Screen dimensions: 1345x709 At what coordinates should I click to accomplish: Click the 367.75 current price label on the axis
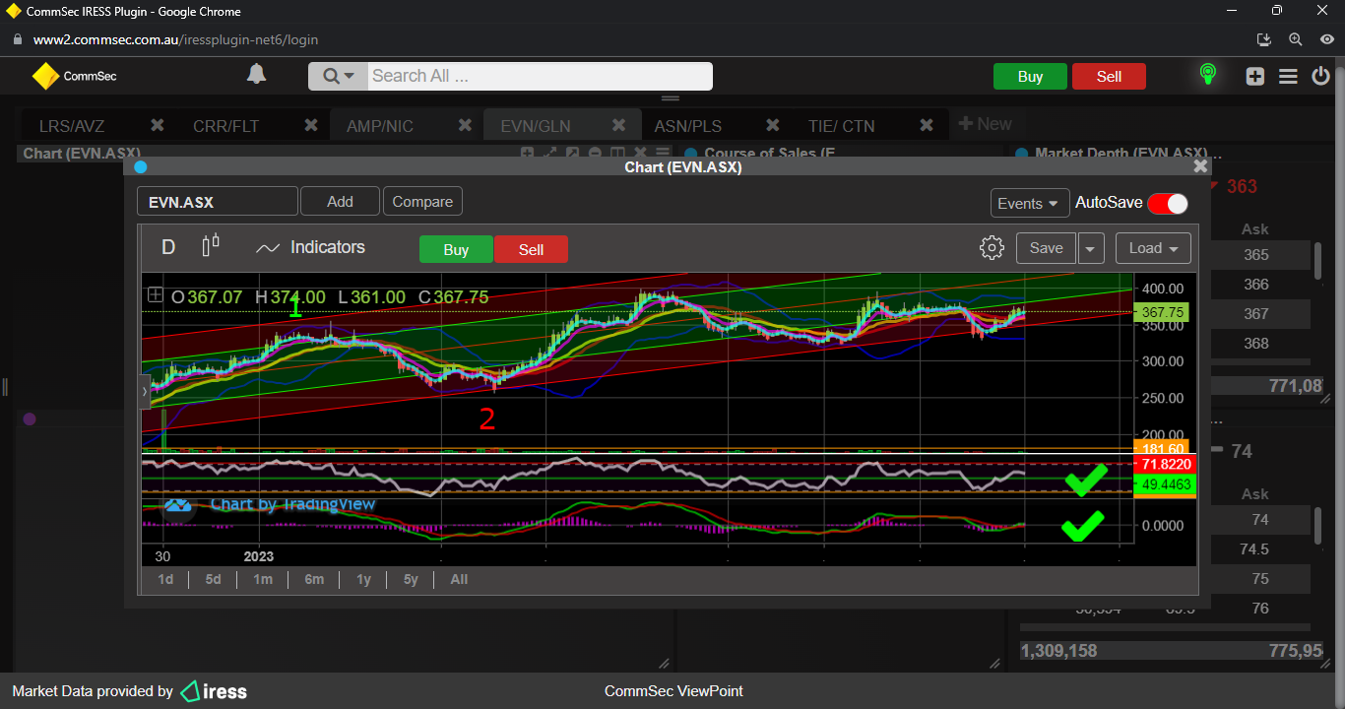[1161, 312]
